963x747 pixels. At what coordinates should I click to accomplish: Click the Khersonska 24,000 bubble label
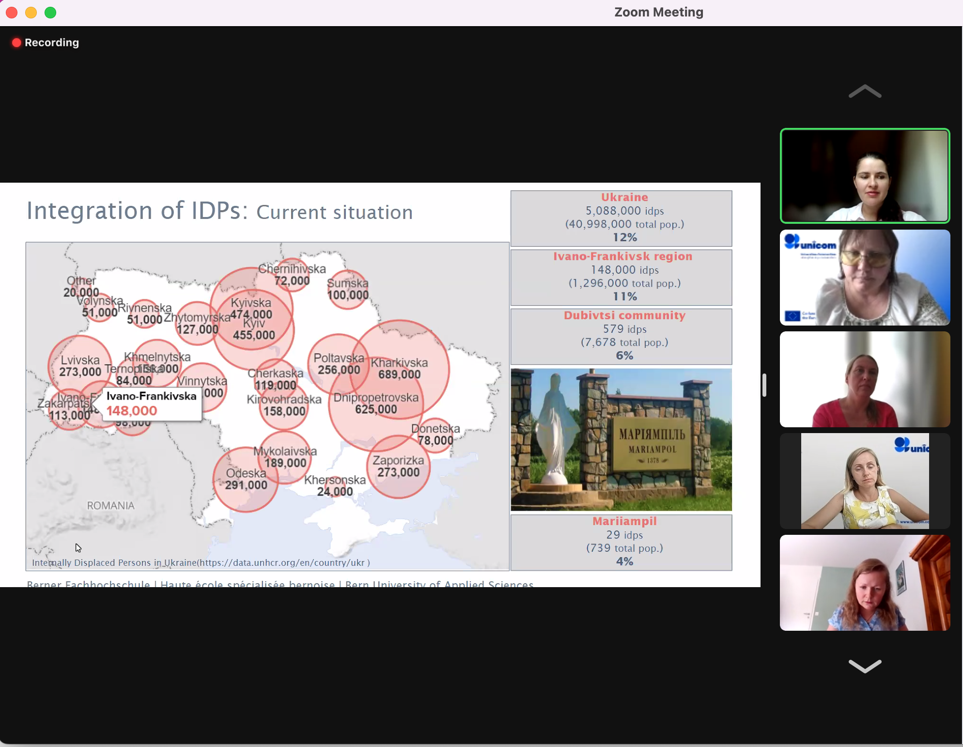(x=335, y=485)
